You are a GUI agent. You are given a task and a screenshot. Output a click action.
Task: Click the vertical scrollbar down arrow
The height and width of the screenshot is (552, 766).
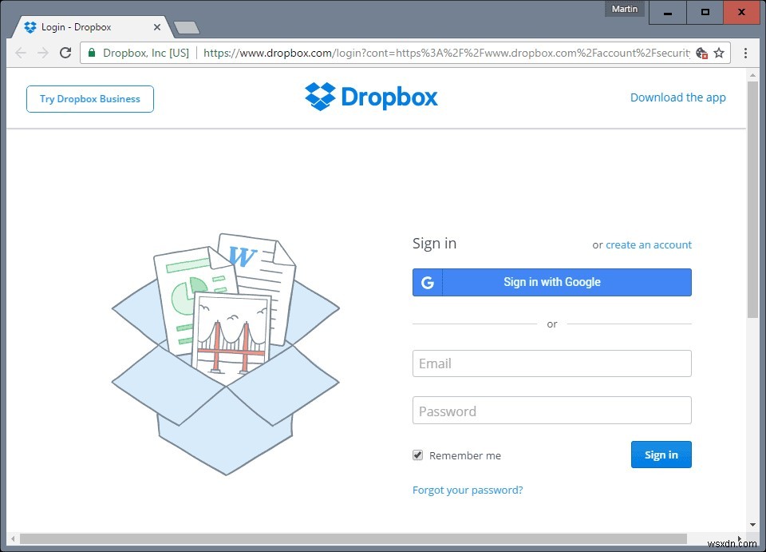coord(752,525)
